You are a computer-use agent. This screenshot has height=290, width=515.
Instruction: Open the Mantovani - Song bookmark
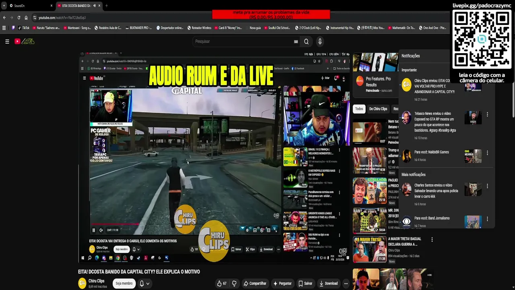(77, 28)
